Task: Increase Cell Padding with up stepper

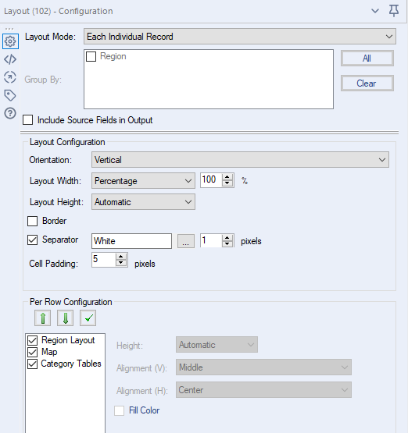Action: pyautogui.click(x=121, y=257)
